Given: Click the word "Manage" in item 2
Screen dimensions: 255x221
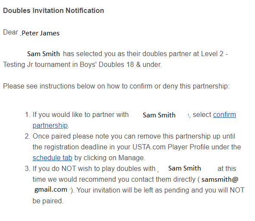Looking at the screenshot, I should (132, 158).
